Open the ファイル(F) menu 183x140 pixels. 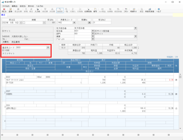[x=6, y=6]
